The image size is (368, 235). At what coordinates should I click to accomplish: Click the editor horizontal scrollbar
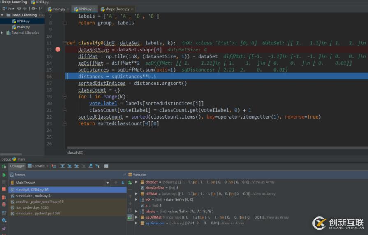218,148
